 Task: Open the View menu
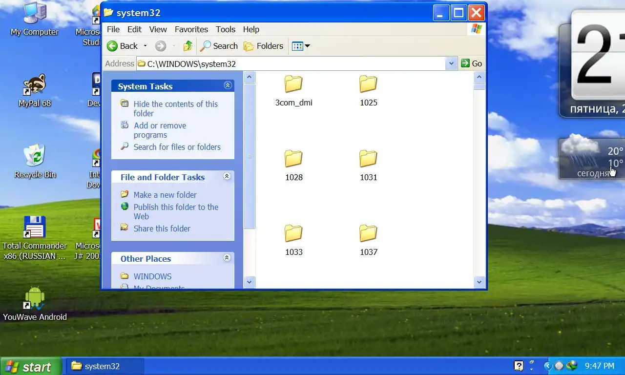(x=158, y=29)
